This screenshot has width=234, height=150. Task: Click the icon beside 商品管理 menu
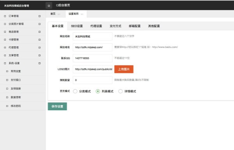(x=5, y=32)
